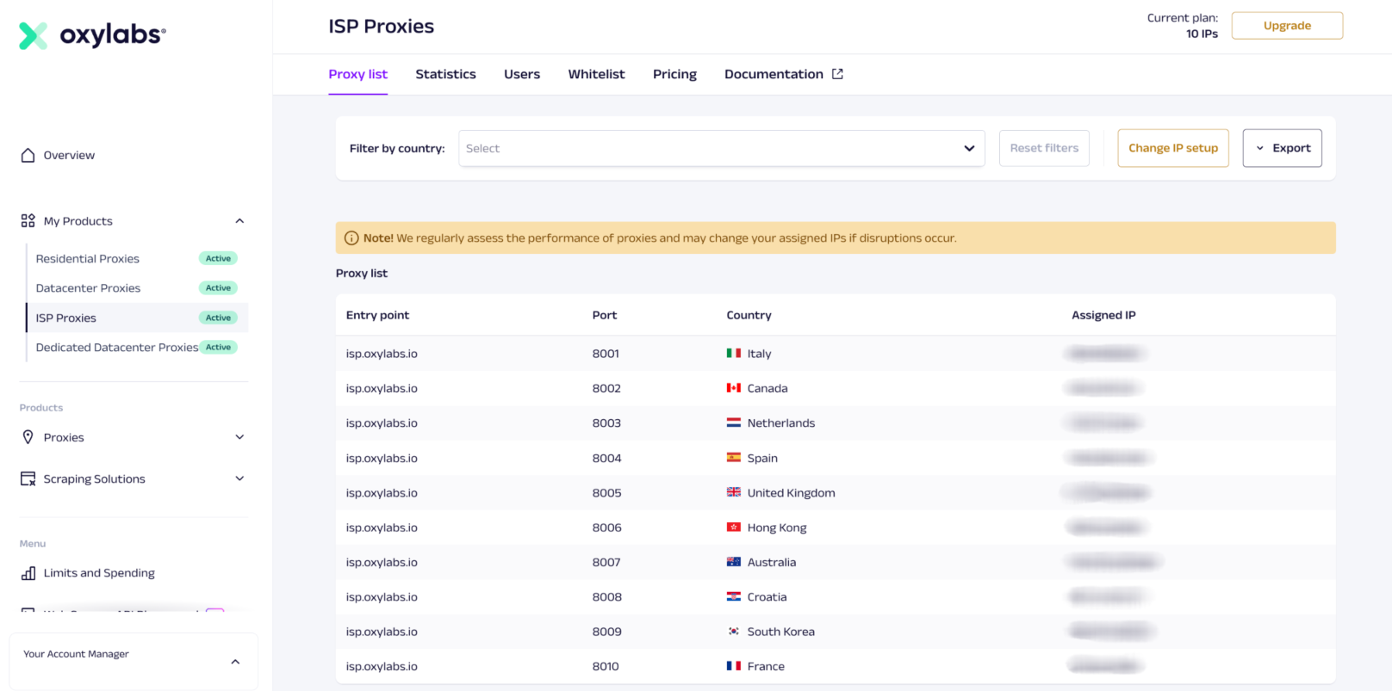The height and width of the screenshot is (691, 1392).
Task: Click the Upgrade button
Action: pos(1287,26)
